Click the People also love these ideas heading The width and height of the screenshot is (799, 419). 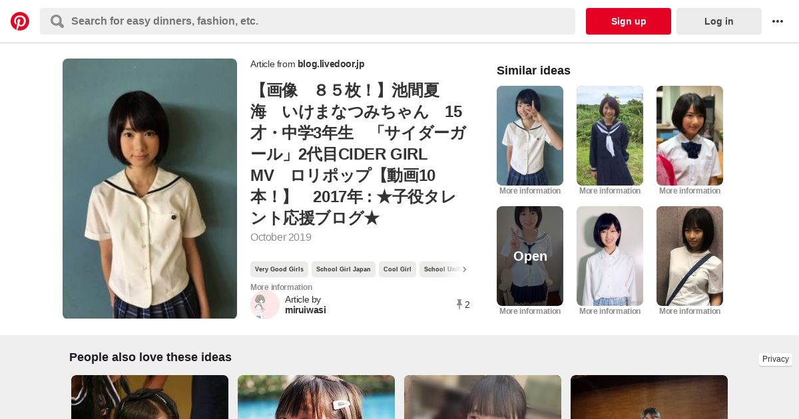[150, 357]
